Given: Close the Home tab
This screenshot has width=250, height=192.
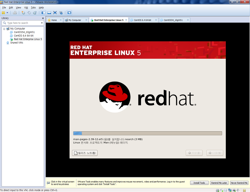Looking at the screenshot, I should 61,20.
